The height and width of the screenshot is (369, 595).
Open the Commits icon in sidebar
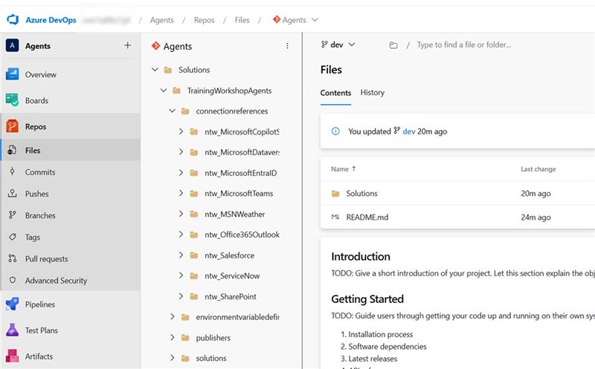[13, 172]
